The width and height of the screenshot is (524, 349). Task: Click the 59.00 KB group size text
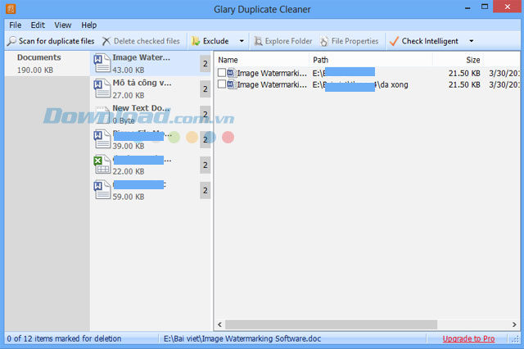[x=129, y=197]
